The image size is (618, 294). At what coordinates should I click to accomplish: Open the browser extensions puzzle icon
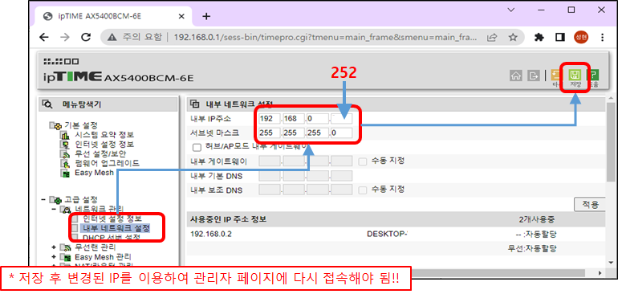[x=539, y=38]
